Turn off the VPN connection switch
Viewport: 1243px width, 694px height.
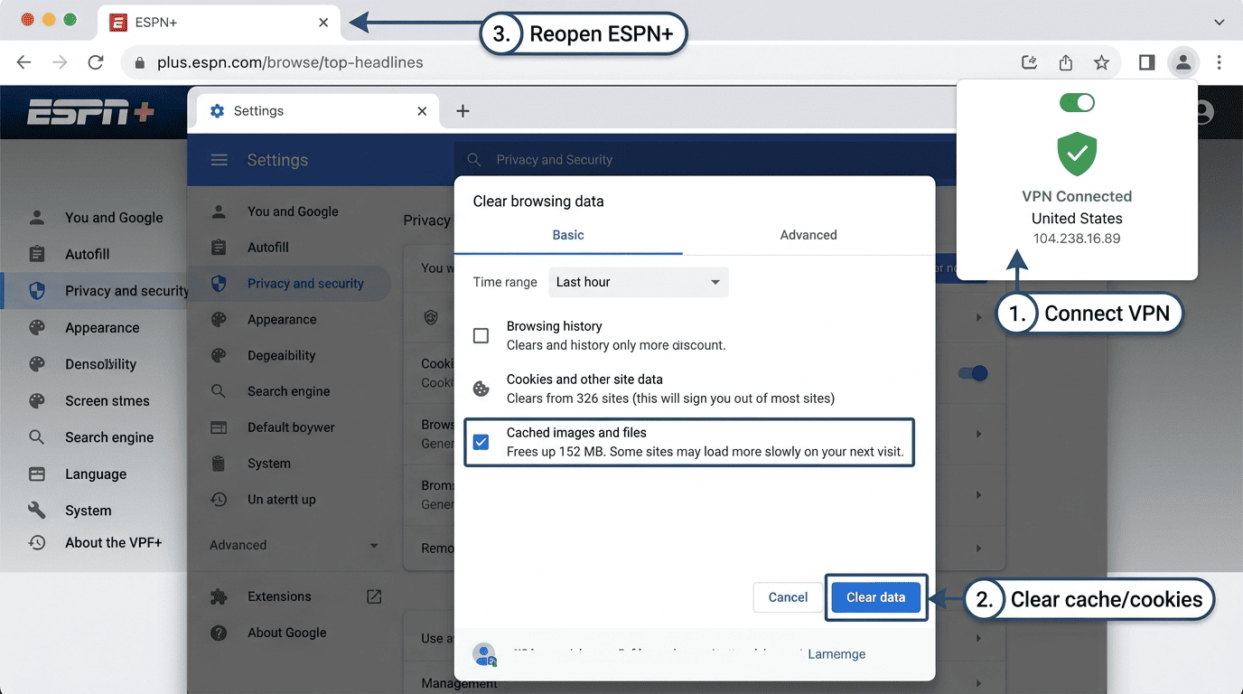1077,103
